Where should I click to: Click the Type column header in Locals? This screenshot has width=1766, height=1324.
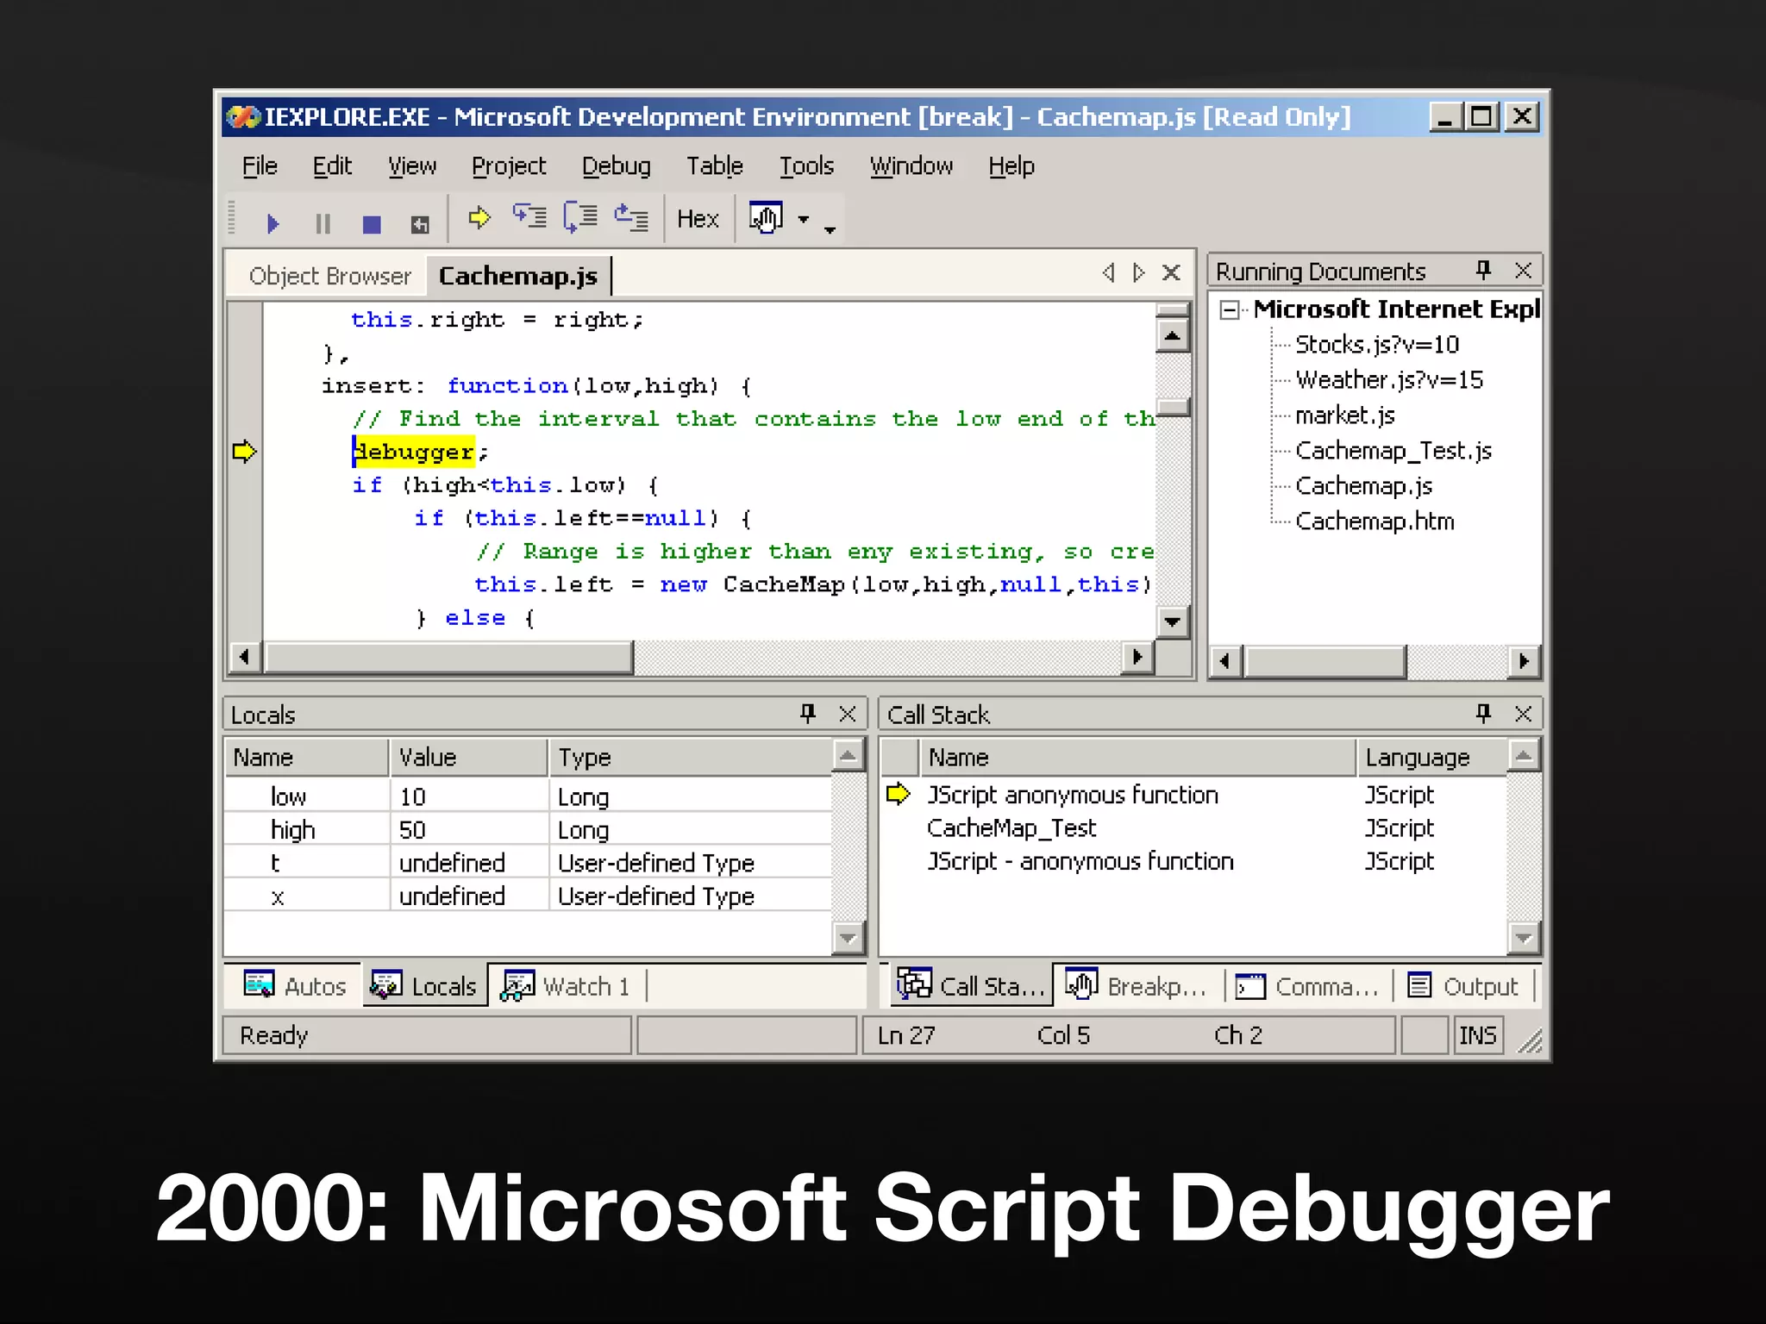point(690,757)
